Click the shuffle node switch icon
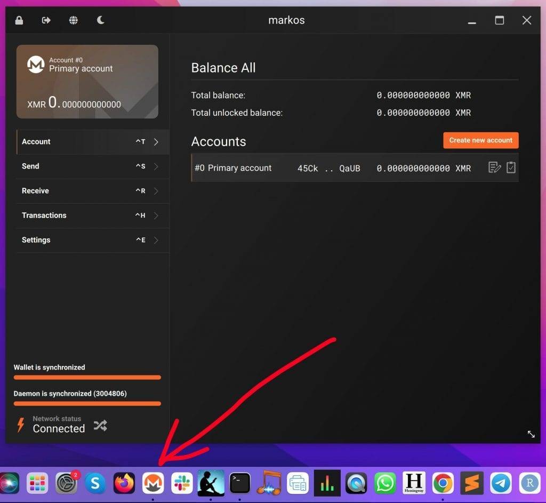The width and height of the screenshot is (546, 503). coord(100,425)
